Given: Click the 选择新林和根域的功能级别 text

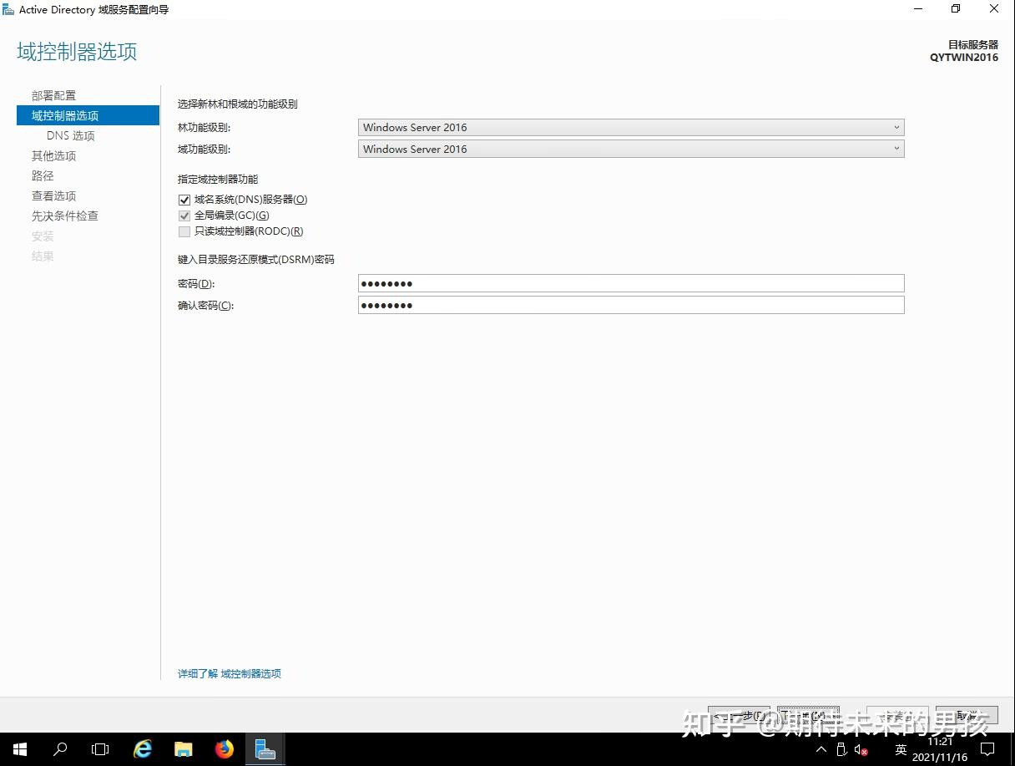Looking at the screenshot, I should point(238,104).
